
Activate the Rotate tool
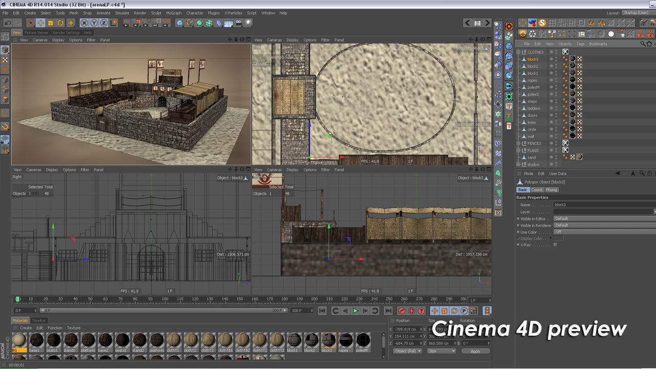[x=60, y=23]
